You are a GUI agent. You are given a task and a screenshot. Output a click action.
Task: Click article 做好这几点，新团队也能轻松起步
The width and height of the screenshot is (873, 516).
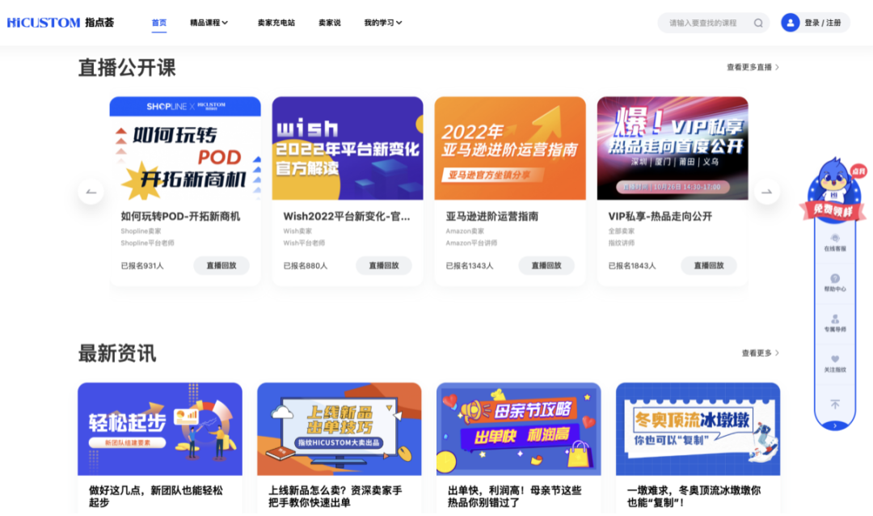tap(156, 496)
